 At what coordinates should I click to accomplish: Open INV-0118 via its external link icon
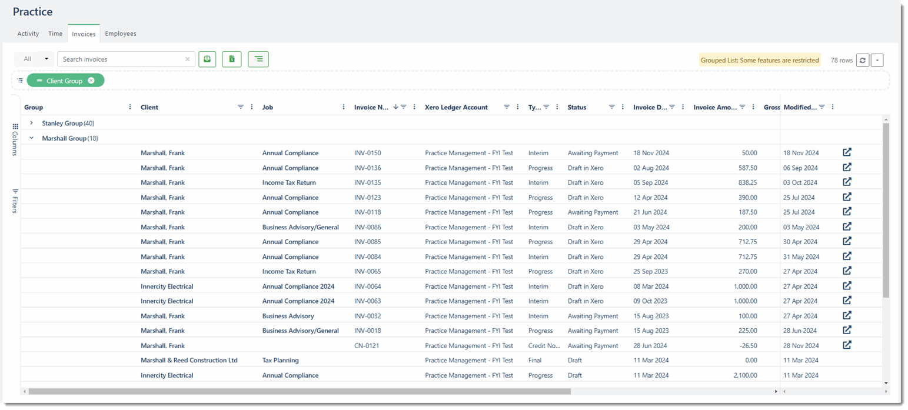[847, 212]
